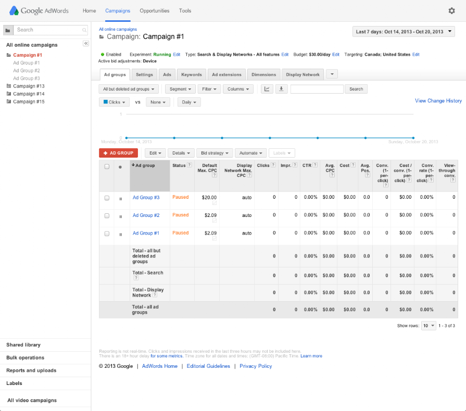Screen dimensions: 466x411
Task: Open the Filter dropdown
Action: (x=209, y=89)
